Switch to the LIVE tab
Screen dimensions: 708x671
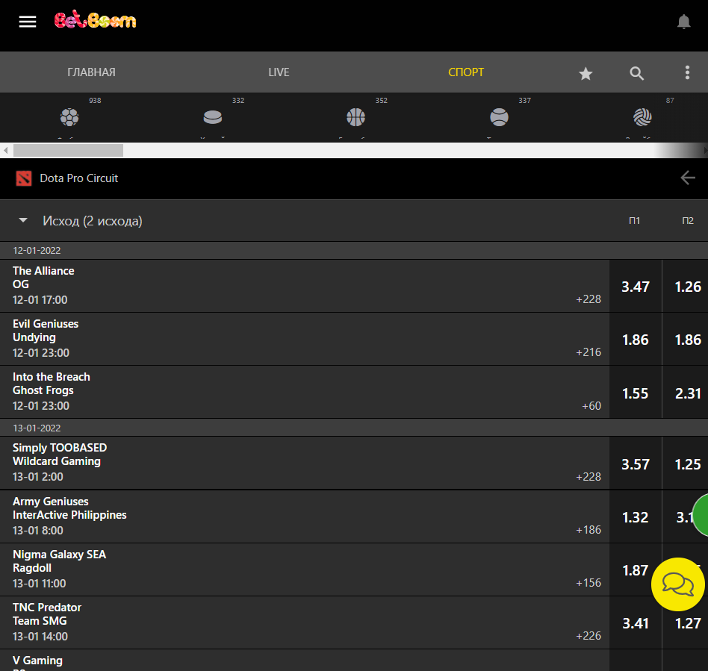pyautogui.click(x=279, y=72)
